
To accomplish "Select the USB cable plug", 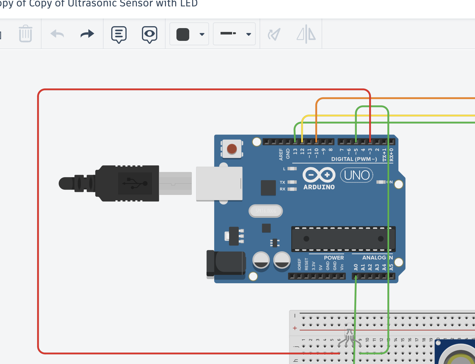I will 125,183.
